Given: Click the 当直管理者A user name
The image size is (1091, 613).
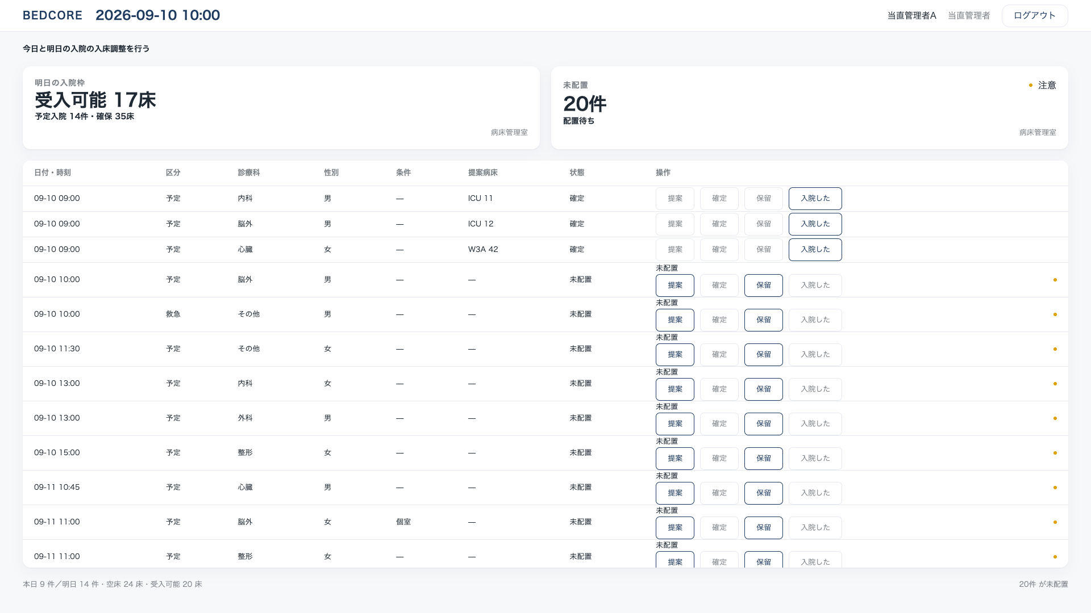Looking at the screenshot, I should (x=911, y=16).
